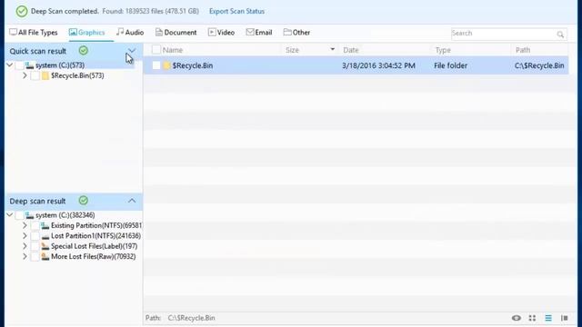582x327 pixels.
Task: Click the search magnifier icon
Action: tap(560, 35)
